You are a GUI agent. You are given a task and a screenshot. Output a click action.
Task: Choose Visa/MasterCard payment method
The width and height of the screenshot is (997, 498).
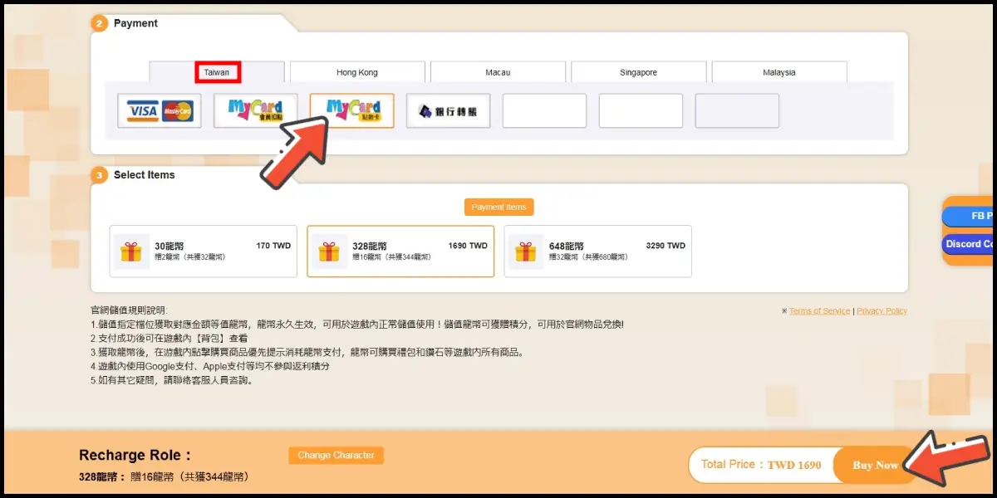(159, 110)
